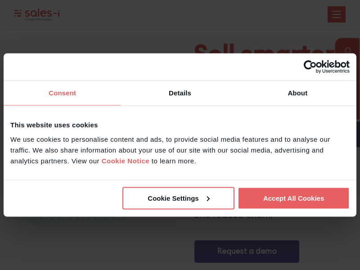Screen dimensions: 360x270
Task: Click the dark panel on right edge
Action: click(358, 134)
